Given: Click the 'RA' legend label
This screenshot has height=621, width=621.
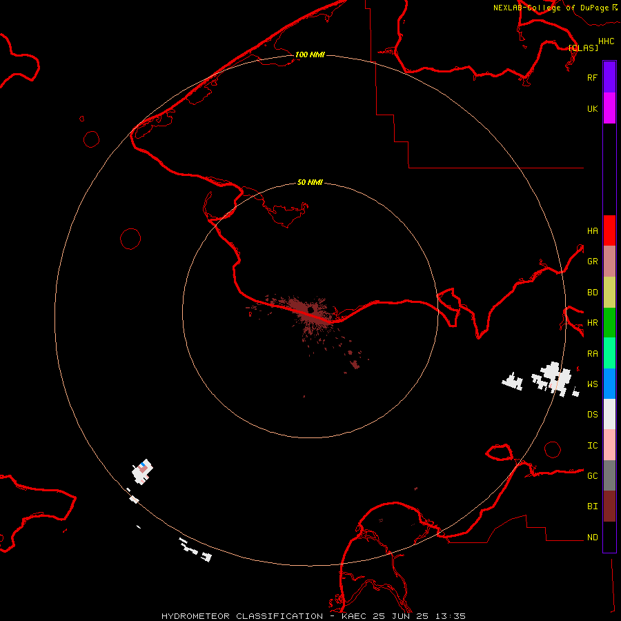Looking at the screenshot, I should coord(592,354).
